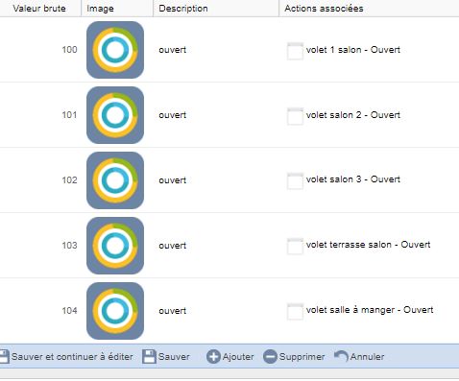Click the floppy disk icon beside Sauver
459x381 pixels.
149,357
